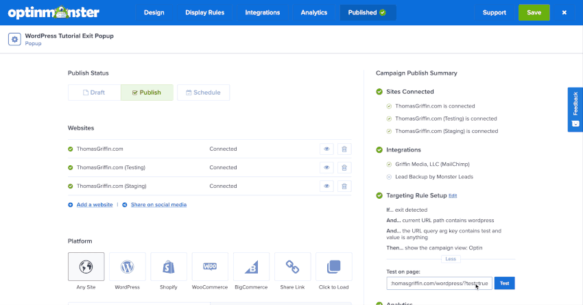
Task: Click the green status dot for ThomasGriffin.com (Testing)
Action: tap(70, 167)
